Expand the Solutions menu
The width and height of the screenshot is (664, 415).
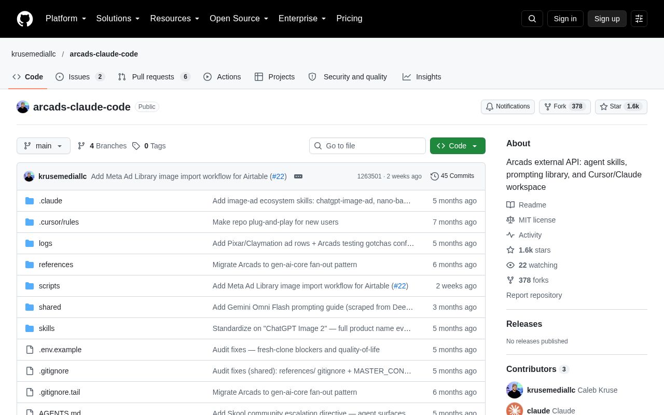[118, 19]
